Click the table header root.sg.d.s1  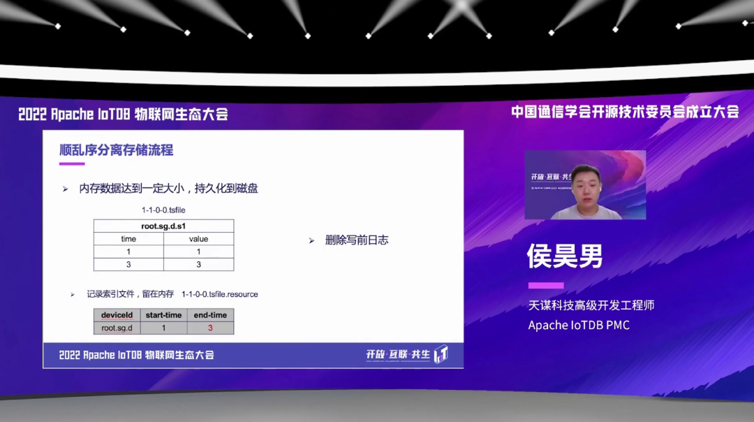point(163,226)
